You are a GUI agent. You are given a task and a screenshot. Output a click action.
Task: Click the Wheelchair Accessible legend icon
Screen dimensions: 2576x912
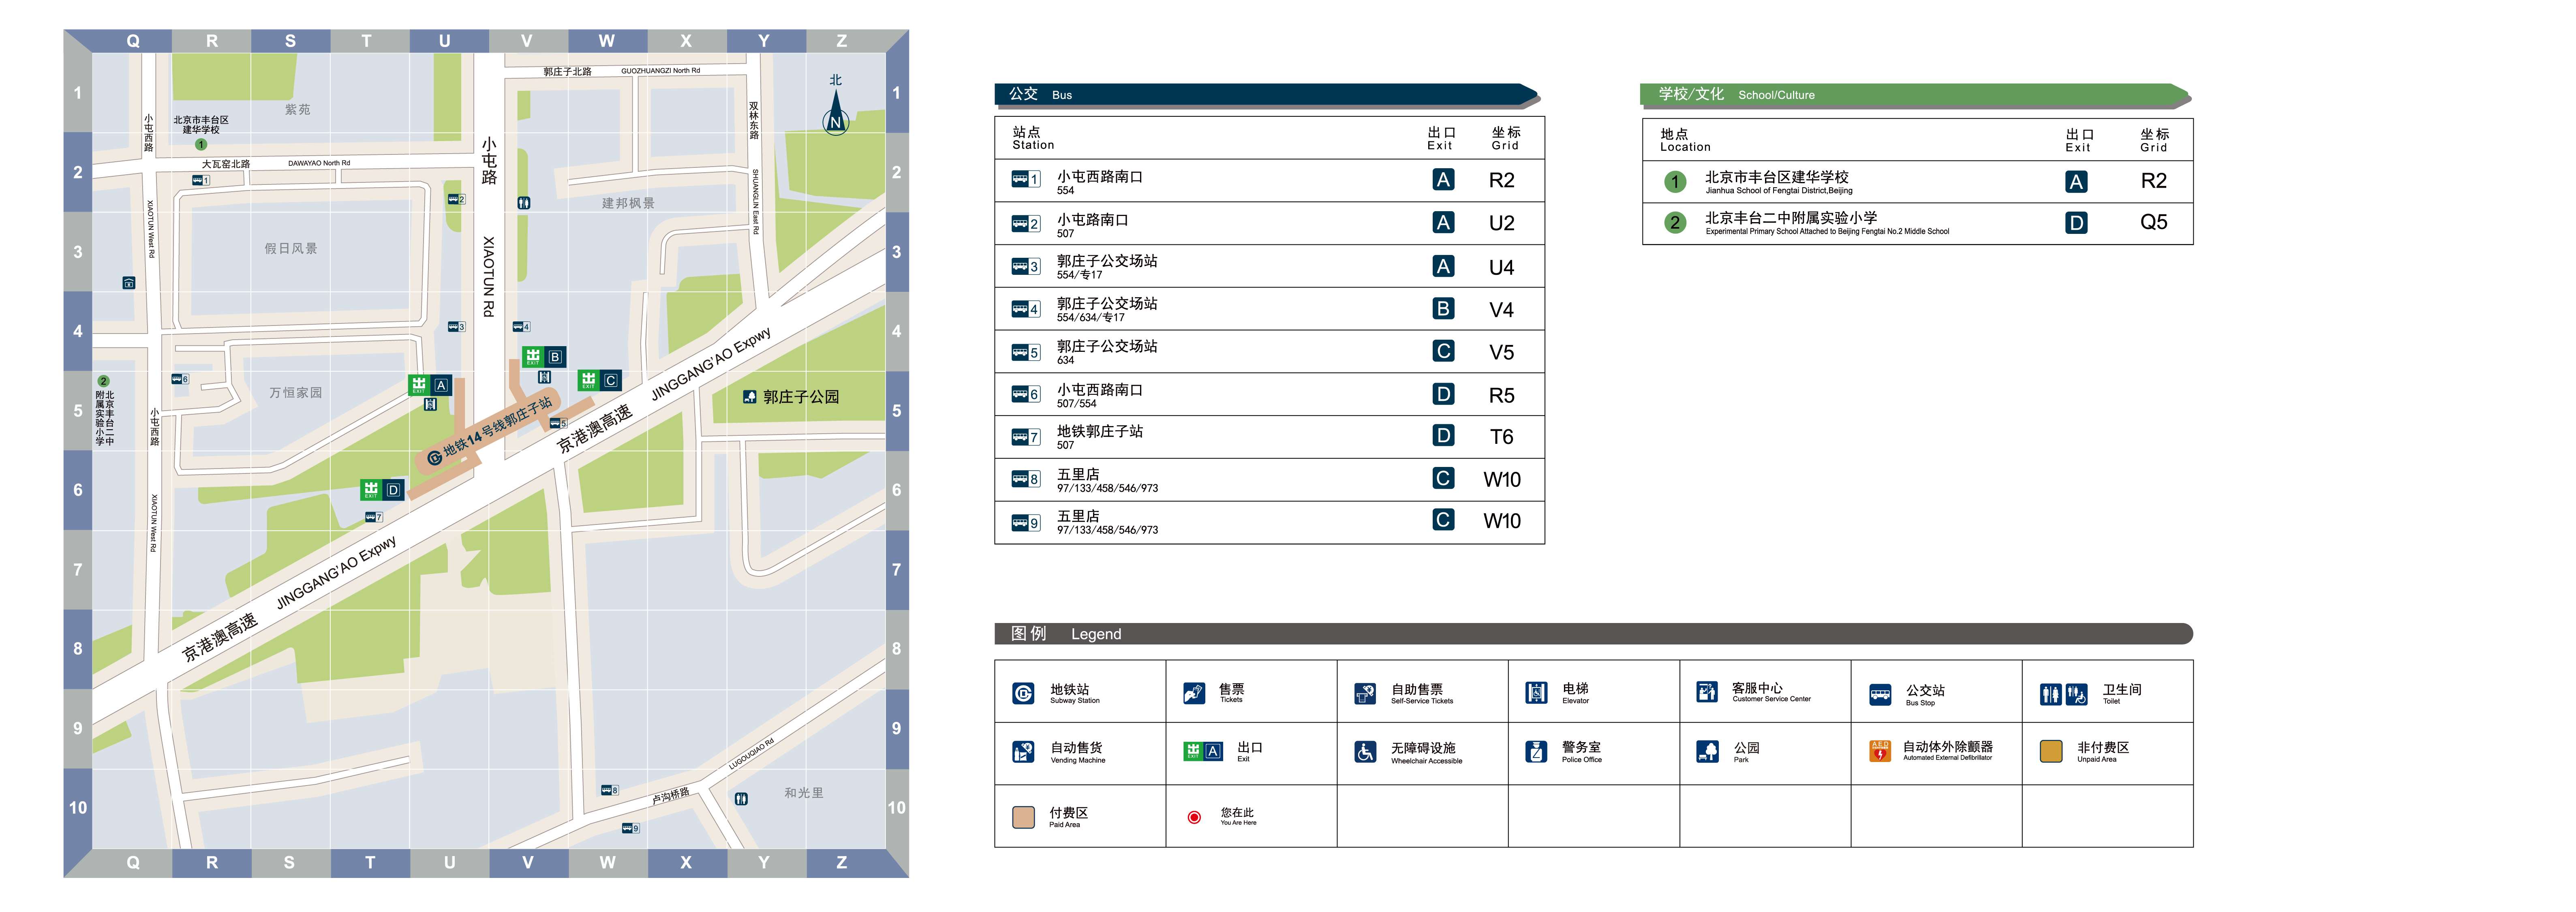tap(1365, 751)
